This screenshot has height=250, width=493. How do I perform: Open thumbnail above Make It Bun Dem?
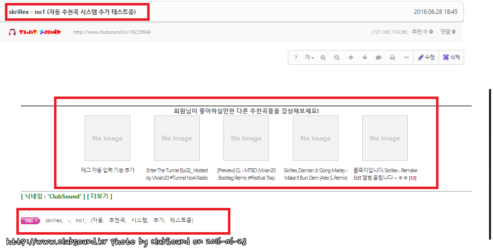316,138
